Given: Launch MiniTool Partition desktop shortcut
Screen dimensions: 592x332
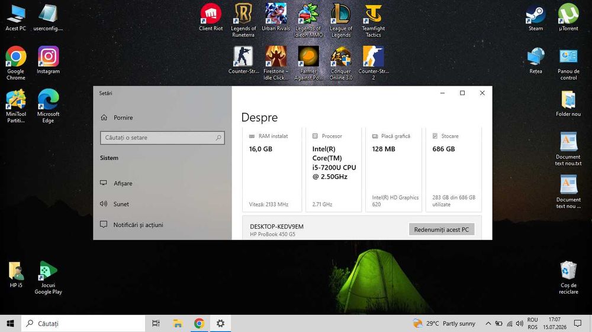Looking at the screenshot, I should (16, 106).
